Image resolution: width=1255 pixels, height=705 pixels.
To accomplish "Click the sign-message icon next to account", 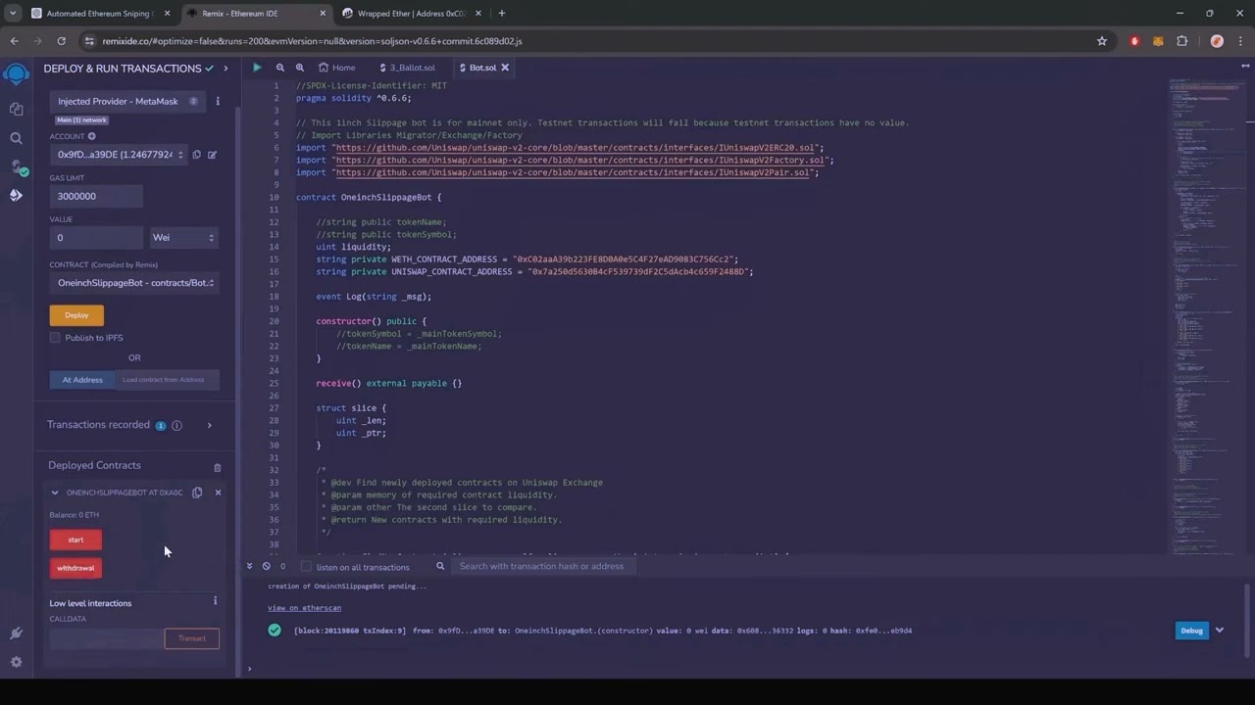I will (212, 155).
